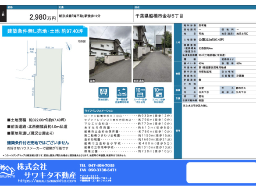Click the 都市ガス value
Screen dimensions: 256x192
(241, 88)
